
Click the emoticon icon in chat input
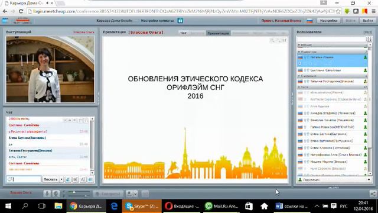[x=10, y=179]
